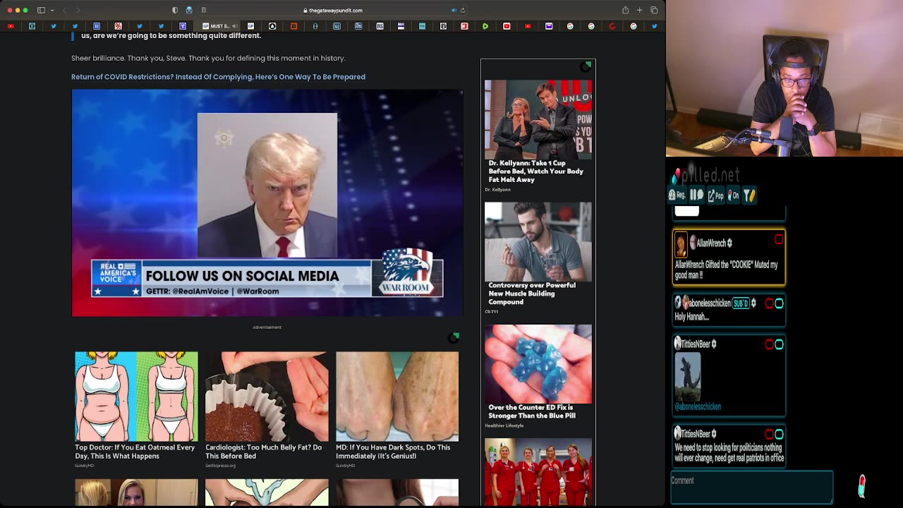Screen dimensions: 903x508
Task: Open the gear on TittiesNBeer's Godzilla message
Action: pyautogui.click(x=714, y=344)
